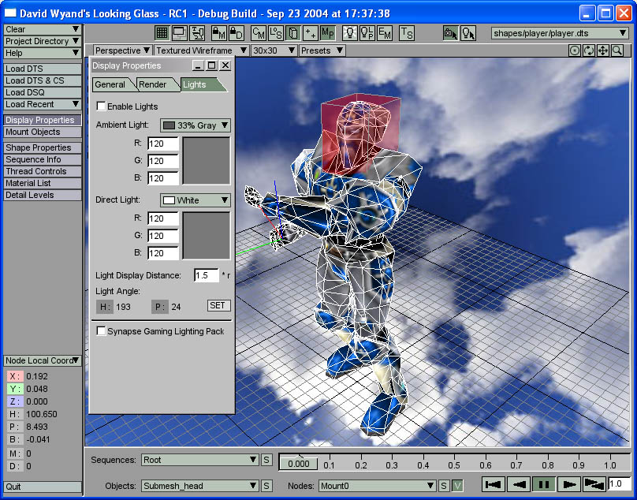Click the Direct Light color preview swatch
The width and height of the screenshot is (637, 500).
coord(206,235)
